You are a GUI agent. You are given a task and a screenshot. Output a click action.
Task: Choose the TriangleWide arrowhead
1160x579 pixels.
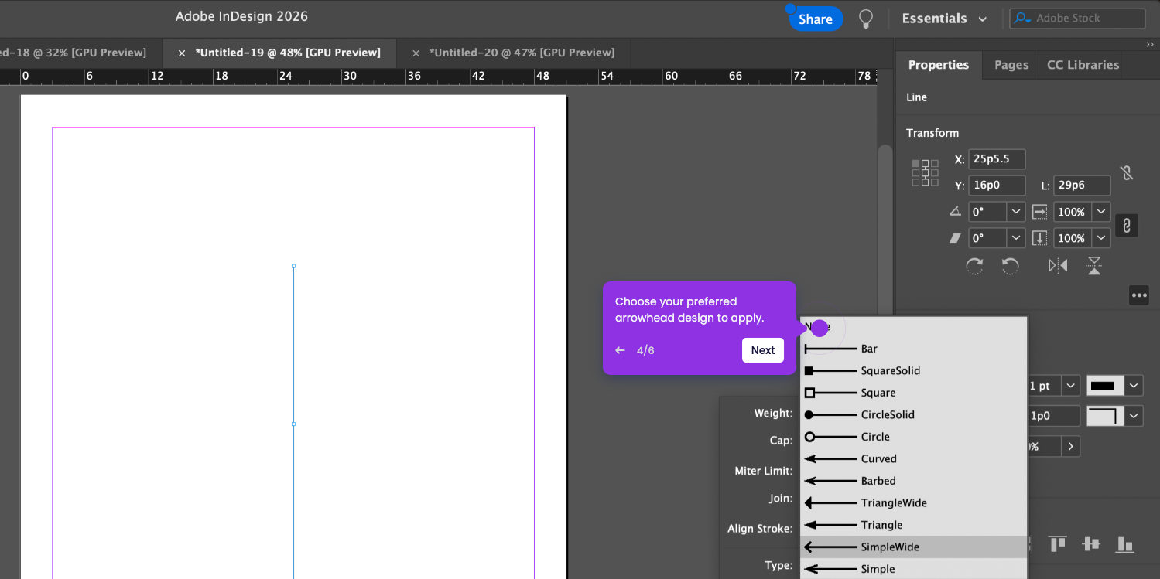point(913,503)
